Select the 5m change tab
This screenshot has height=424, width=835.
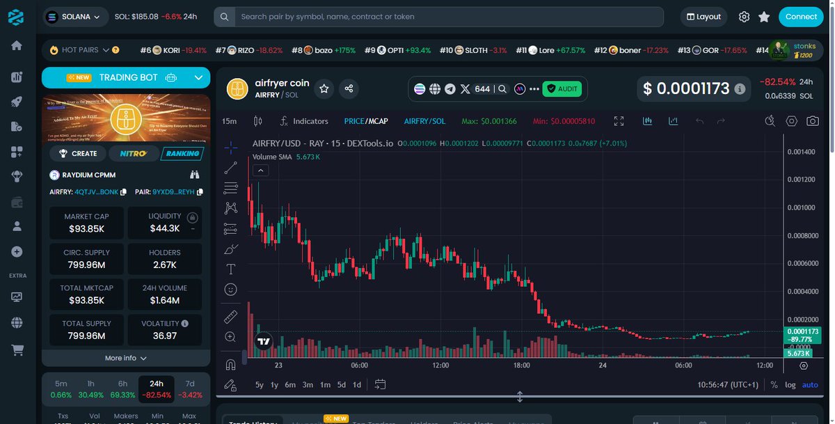pos(61,389)
